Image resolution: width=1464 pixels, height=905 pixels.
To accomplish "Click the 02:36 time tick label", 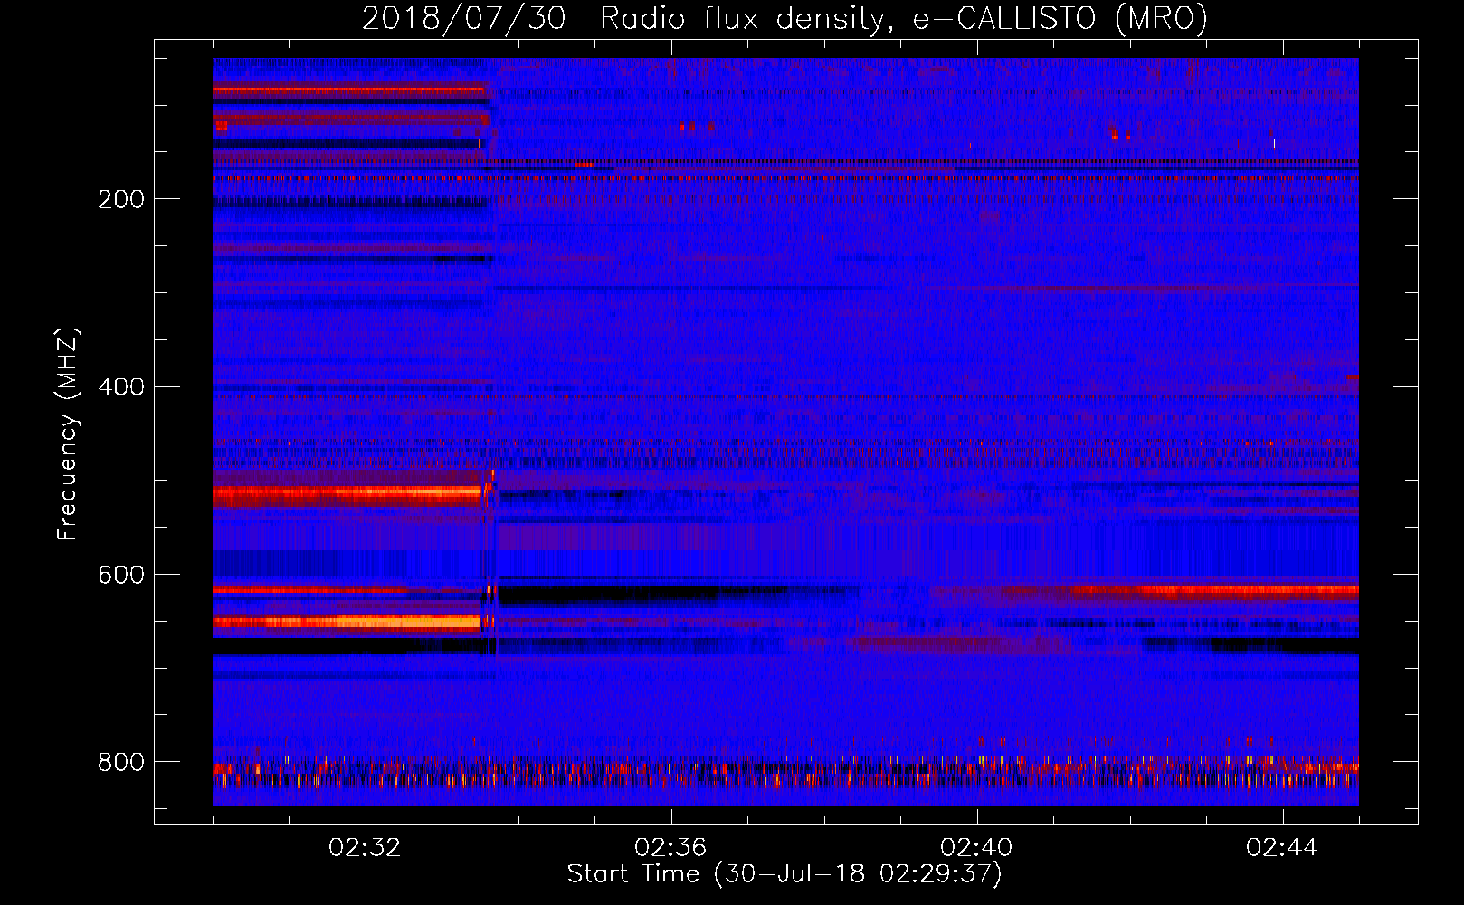I will coord(670,848).
